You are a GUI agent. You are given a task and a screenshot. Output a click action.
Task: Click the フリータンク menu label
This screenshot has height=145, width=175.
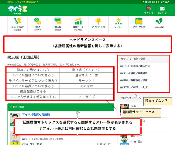[x=139, y=27]
